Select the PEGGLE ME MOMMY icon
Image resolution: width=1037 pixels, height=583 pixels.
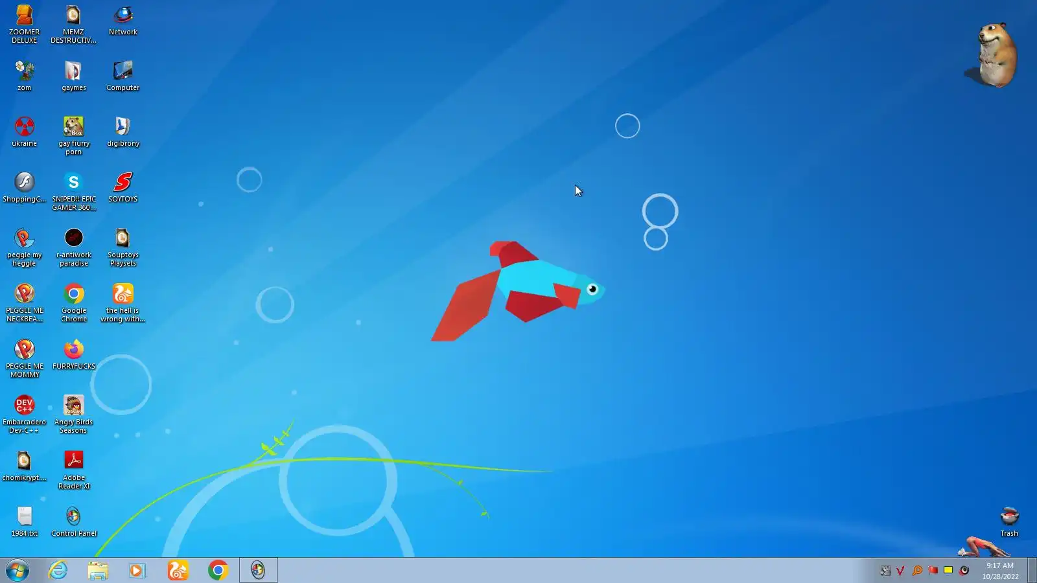(x=24, y=358)
